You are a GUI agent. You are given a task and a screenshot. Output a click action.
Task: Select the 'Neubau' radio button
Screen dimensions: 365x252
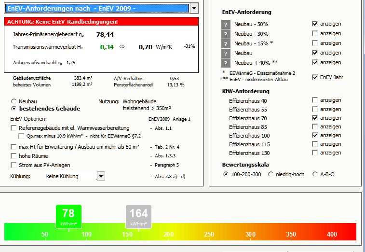click(14, 102)
